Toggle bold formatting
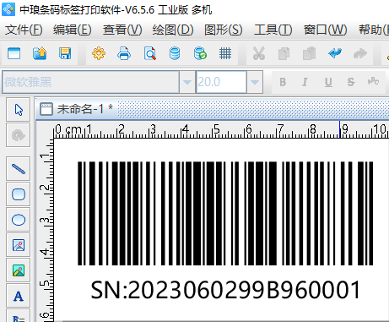The width and height of the screenshot is (389, 322). tap(283, 82)
